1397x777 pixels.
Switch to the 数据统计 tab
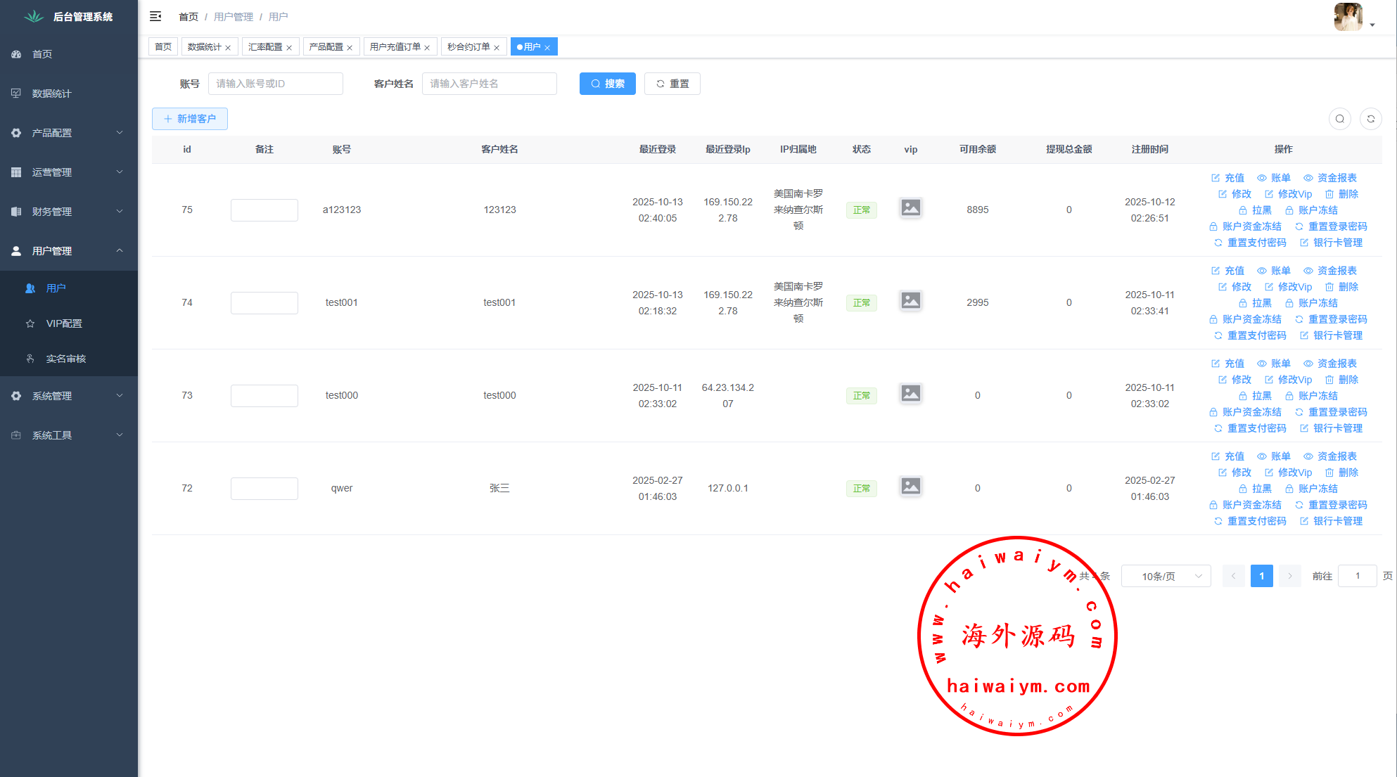204,47
